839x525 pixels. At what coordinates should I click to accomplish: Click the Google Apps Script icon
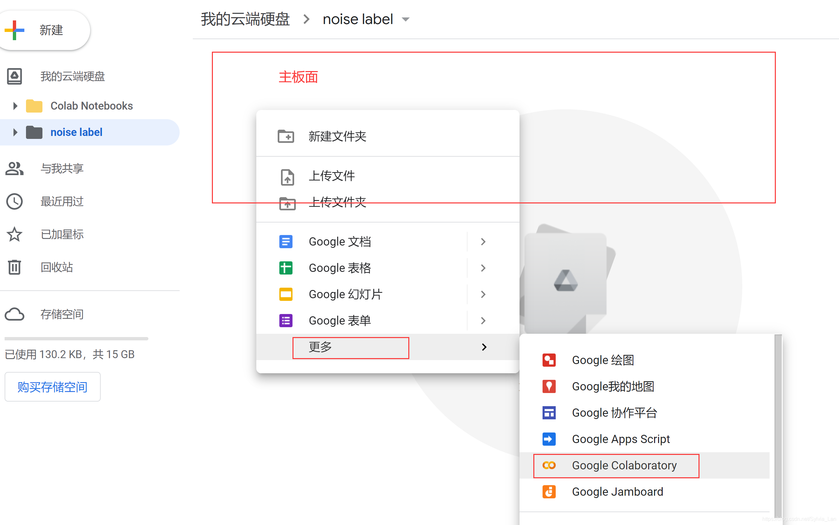pos(548,439)
